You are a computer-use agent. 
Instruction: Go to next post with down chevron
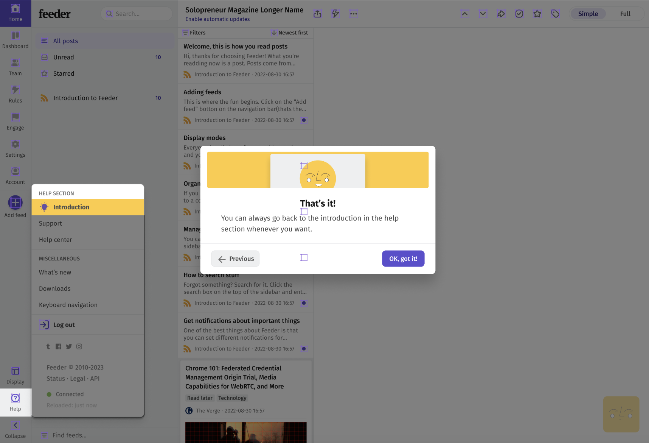pos(483,14)
